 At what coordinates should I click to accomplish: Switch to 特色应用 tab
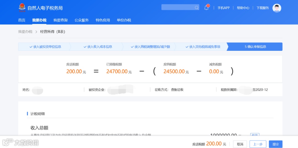coord(103,20)
